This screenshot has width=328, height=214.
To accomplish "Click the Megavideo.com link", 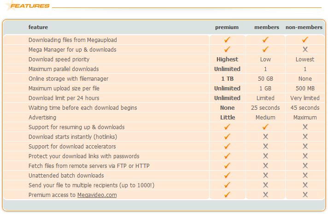I will [x=97, y=195].
